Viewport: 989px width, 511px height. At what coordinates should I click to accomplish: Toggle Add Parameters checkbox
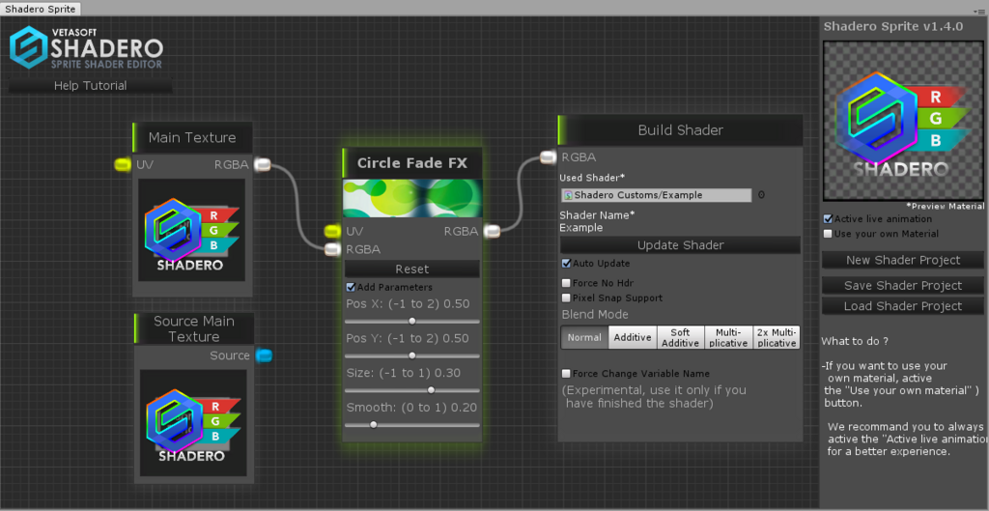pyautogui.click(x=352, y=287)
